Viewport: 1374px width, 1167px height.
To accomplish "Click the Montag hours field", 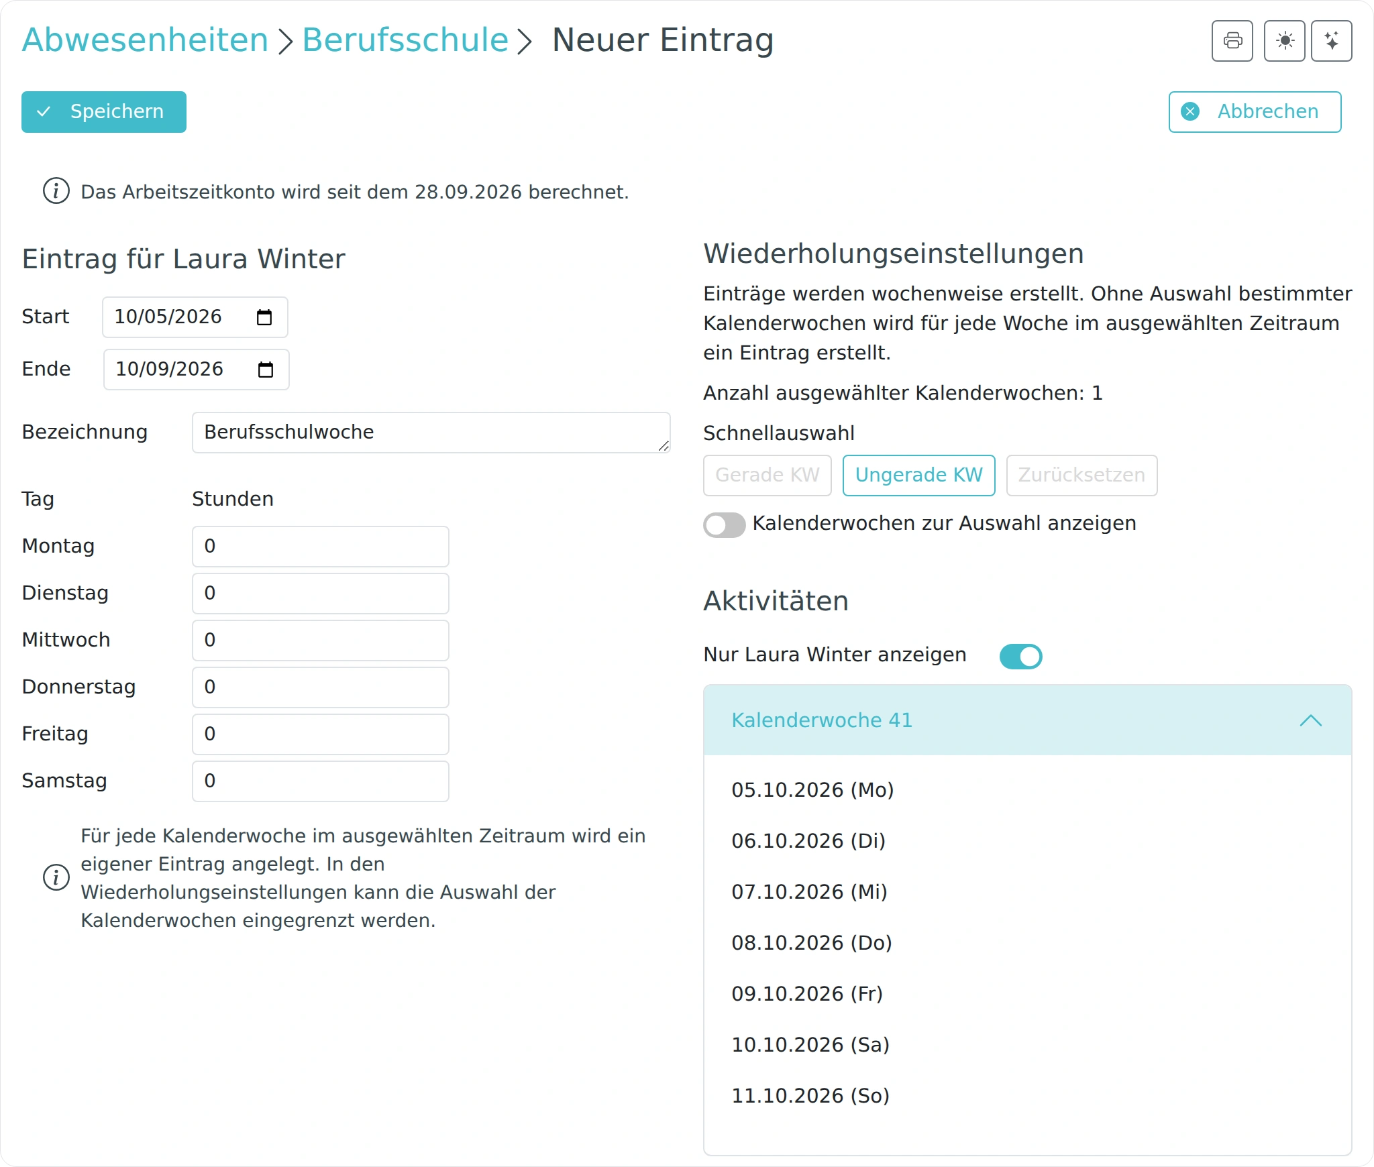I will (320, 547).
